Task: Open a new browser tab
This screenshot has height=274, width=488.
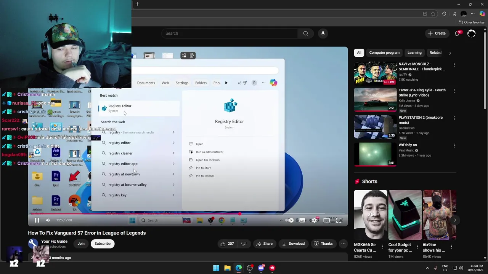Action: 137,4
